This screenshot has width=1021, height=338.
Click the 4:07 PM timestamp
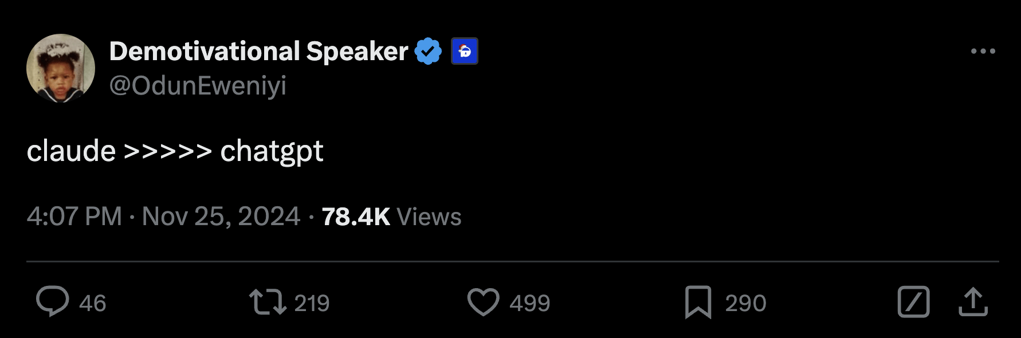(74, 217)
